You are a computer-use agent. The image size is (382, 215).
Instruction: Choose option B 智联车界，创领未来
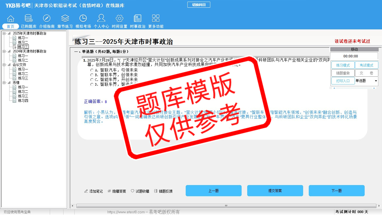[92, 75]
